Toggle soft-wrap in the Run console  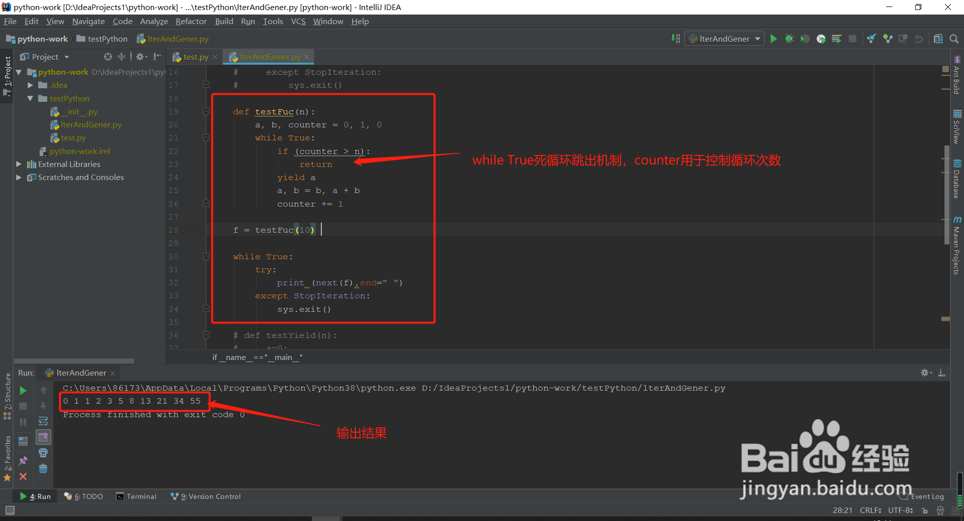coord(43,421)
